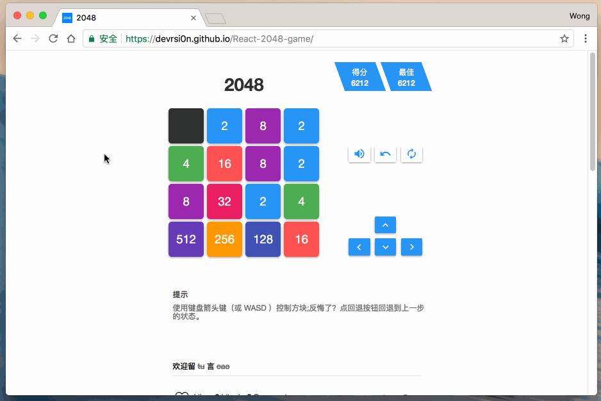The image size is (601, 401).
Task: Open a new browser tab
Action: [215, 18]
